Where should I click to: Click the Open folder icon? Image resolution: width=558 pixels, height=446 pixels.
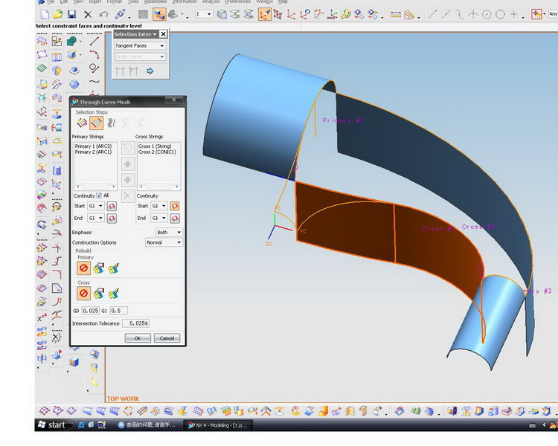click(x=58, y=14)
